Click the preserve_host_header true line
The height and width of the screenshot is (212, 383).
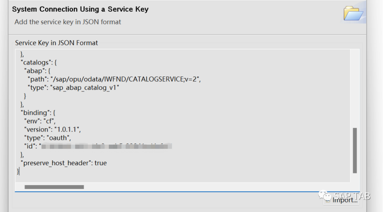click(64, 163)
